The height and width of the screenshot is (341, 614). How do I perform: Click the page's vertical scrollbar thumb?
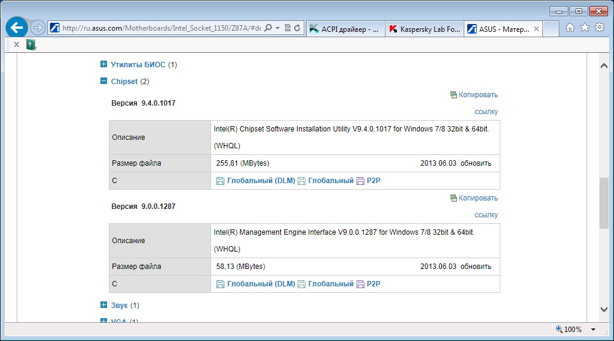click(x=604, y=203)
